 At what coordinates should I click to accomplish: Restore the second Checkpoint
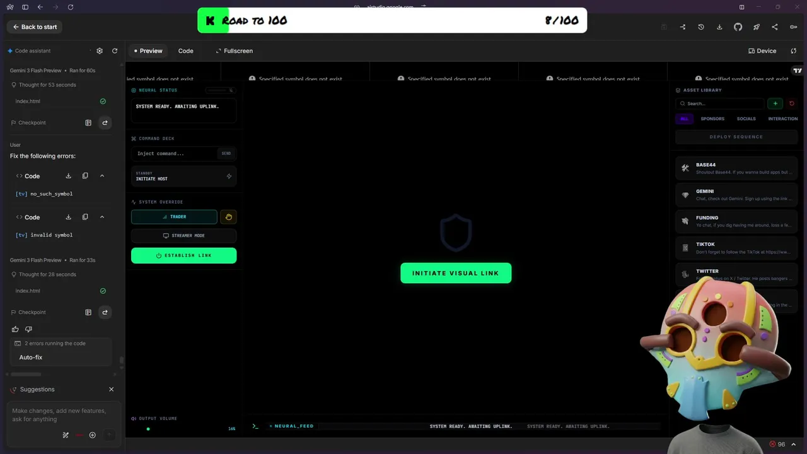tap(105, 312)
